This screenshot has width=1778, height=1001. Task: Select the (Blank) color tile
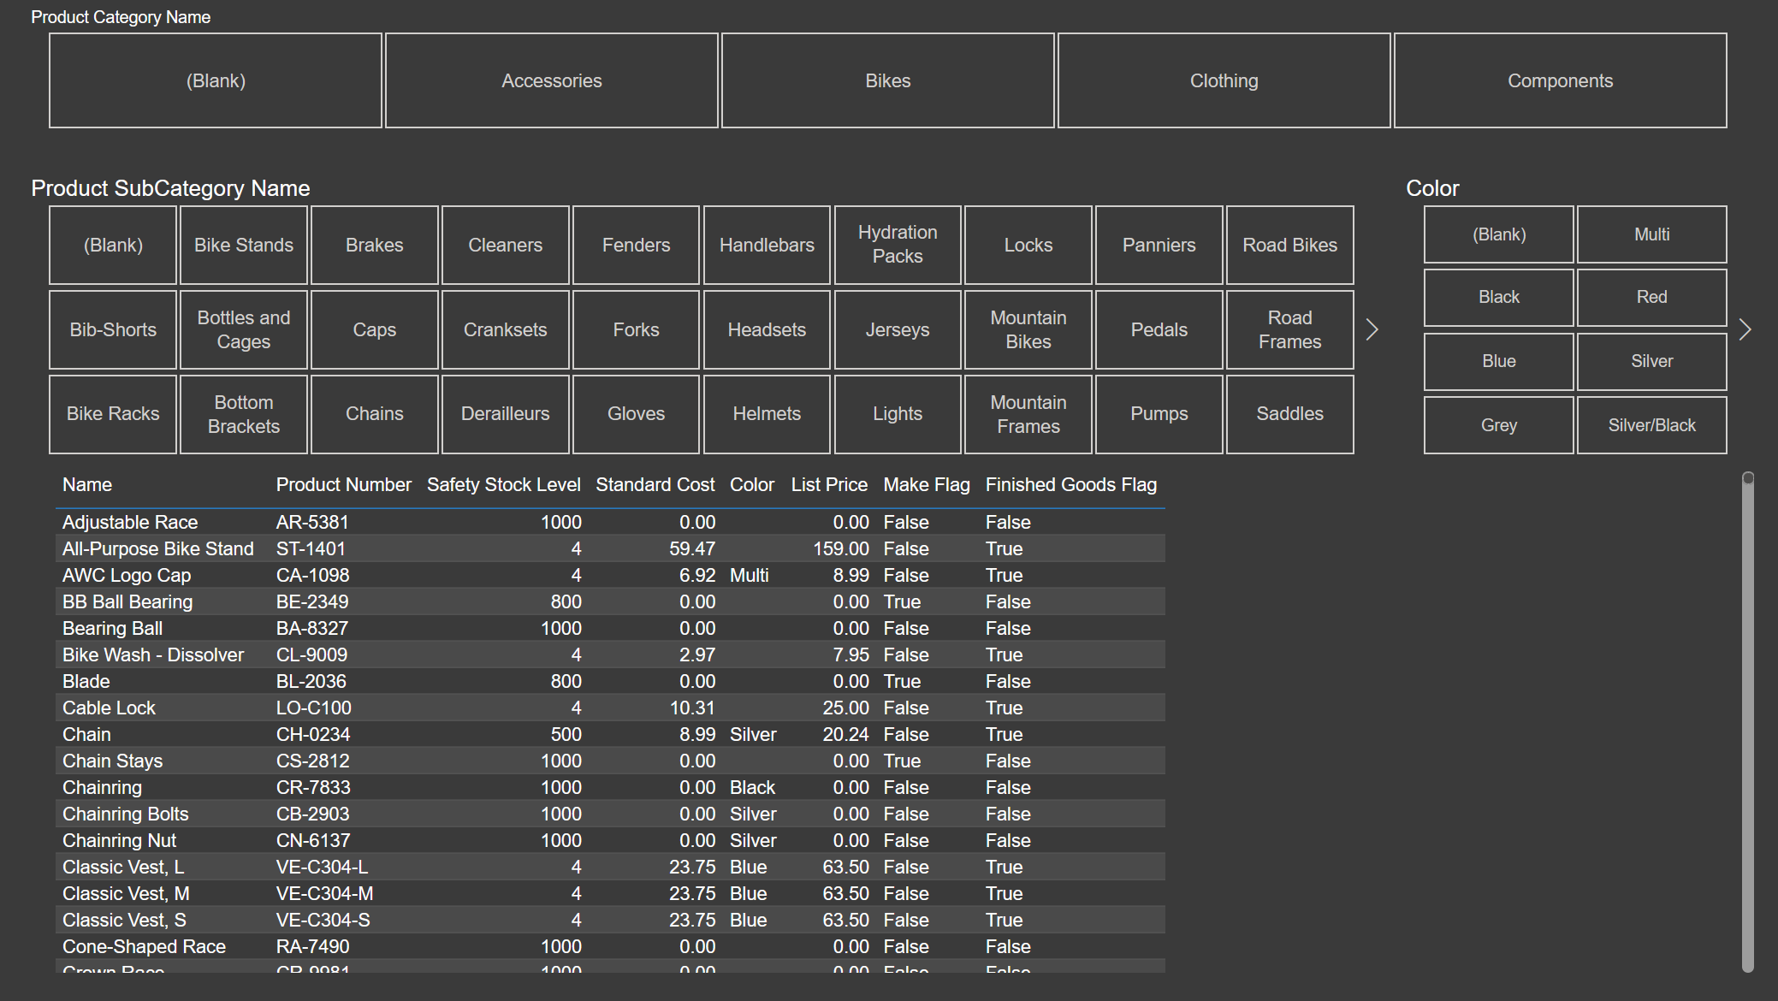point(1499,234)
